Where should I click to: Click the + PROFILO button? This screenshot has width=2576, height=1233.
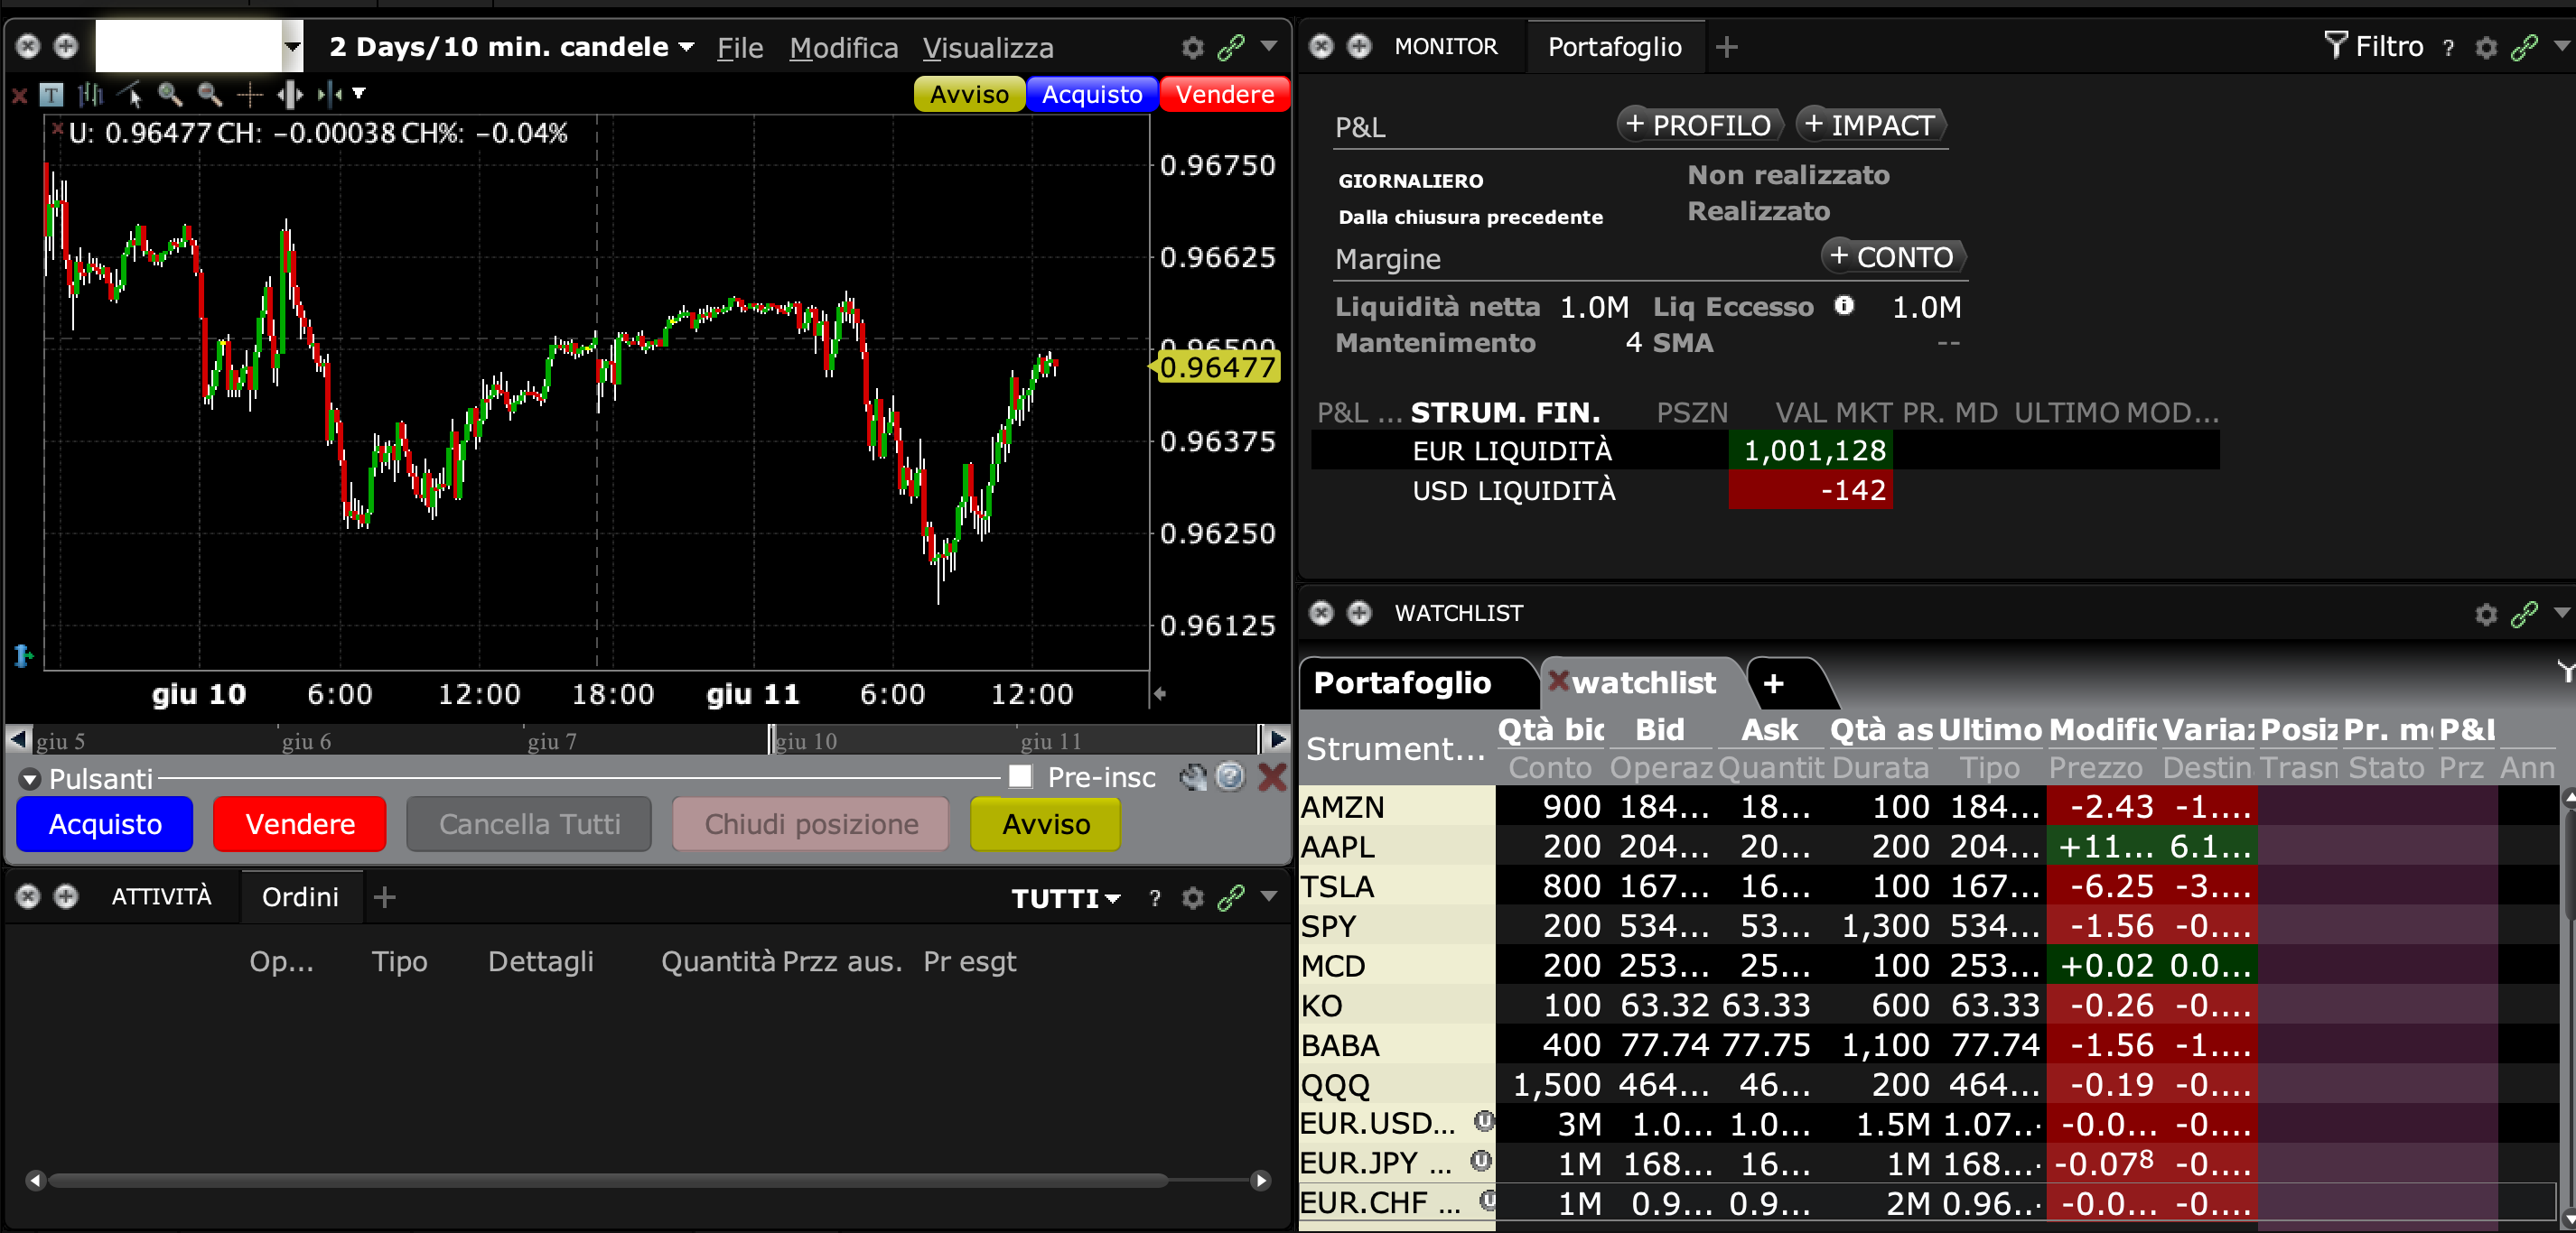(x=1698, y=125)
